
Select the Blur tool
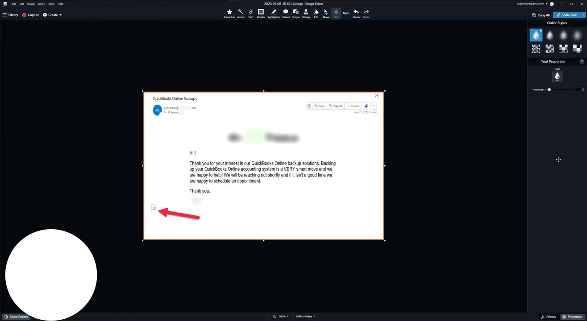coord(336,14)
